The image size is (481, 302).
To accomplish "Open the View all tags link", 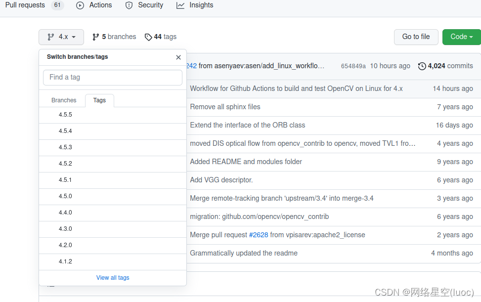I will pos(113,278).
